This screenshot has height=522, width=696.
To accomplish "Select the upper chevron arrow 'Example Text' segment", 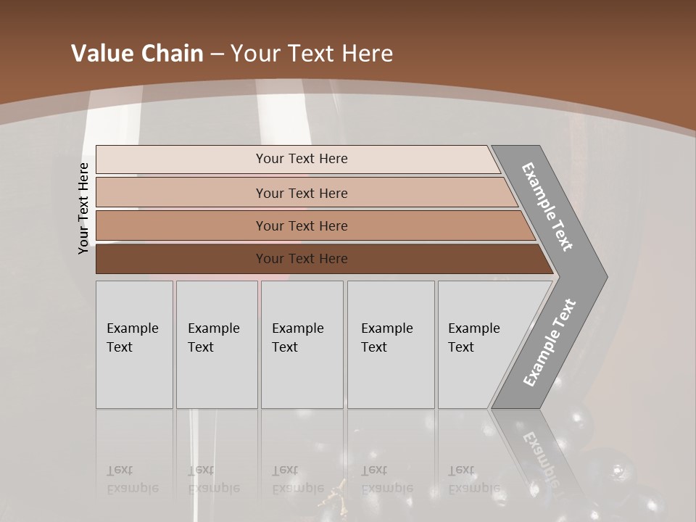I will click(549, 205).
